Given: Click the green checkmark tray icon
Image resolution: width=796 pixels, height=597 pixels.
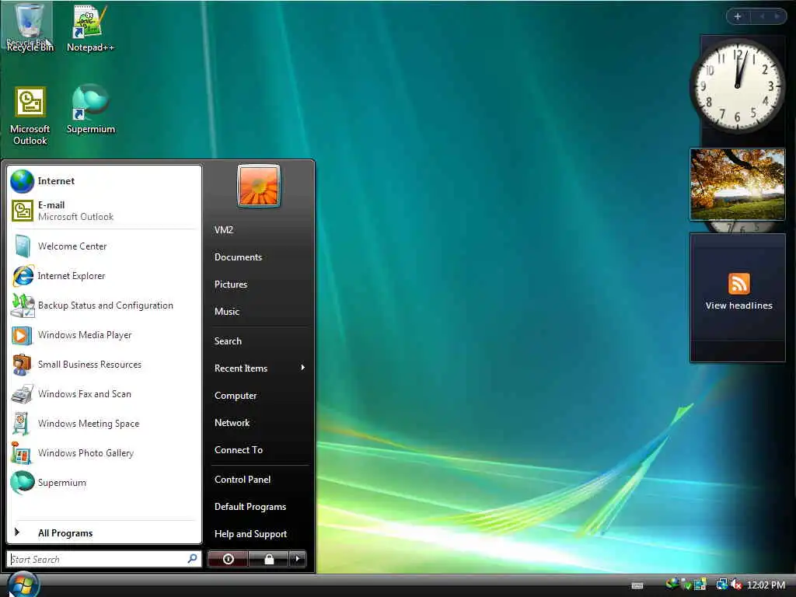Looking at the screenshot, I should coord(686,585).
